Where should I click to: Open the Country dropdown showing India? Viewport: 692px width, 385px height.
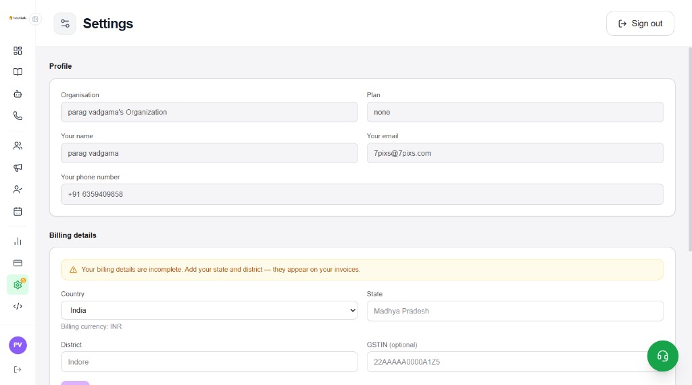pos(209,310)
